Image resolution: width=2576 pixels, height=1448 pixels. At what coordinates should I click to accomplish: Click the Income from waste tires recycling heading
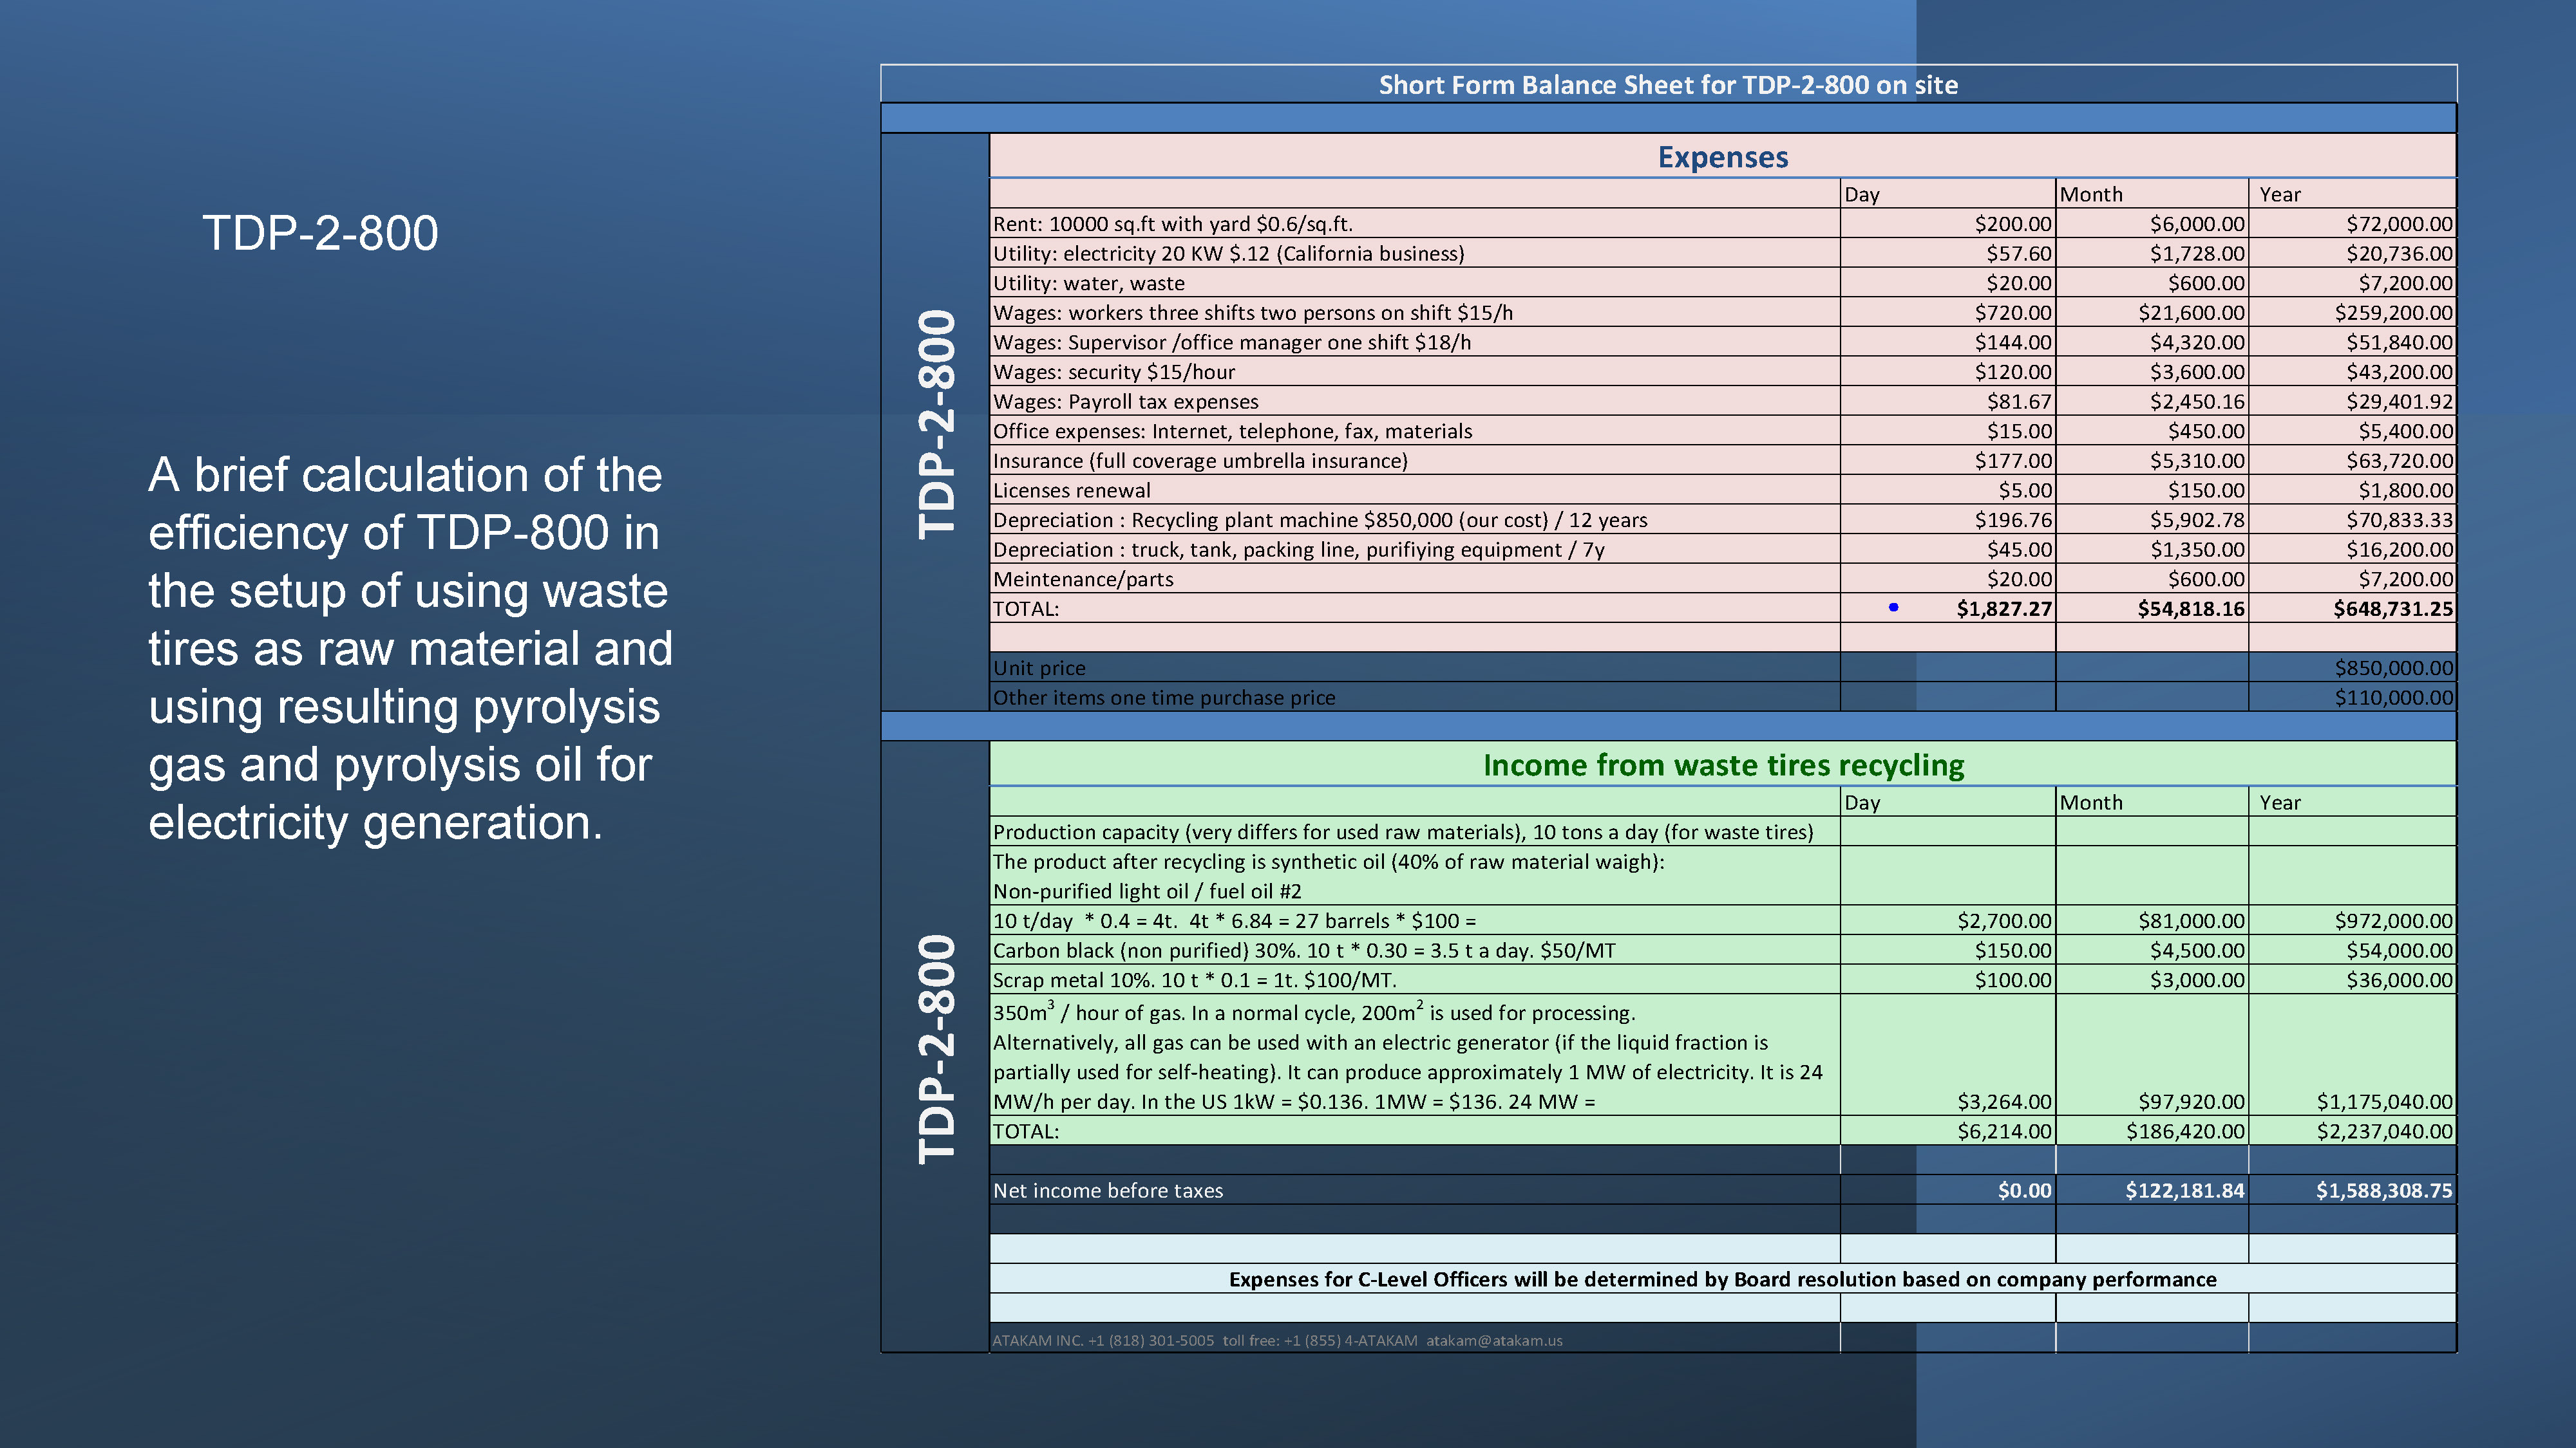1722,765
